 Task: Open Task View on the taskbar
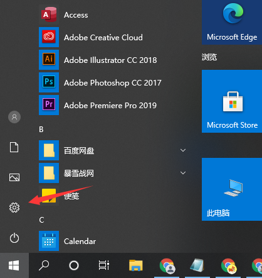[x=104, y=265]
